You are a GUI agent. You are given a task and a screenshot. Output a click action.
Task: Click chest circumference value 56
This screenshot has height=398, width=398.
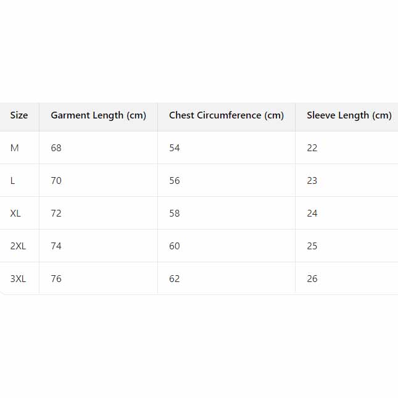coord(175,181)
